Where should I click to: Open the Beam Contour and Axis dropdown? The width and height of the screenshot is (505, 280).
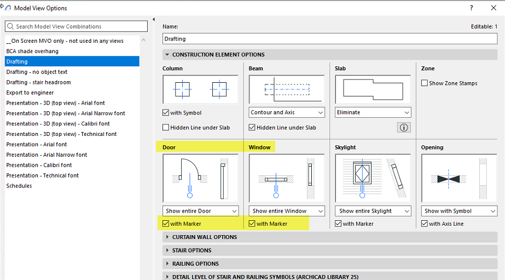coord(287,112)
